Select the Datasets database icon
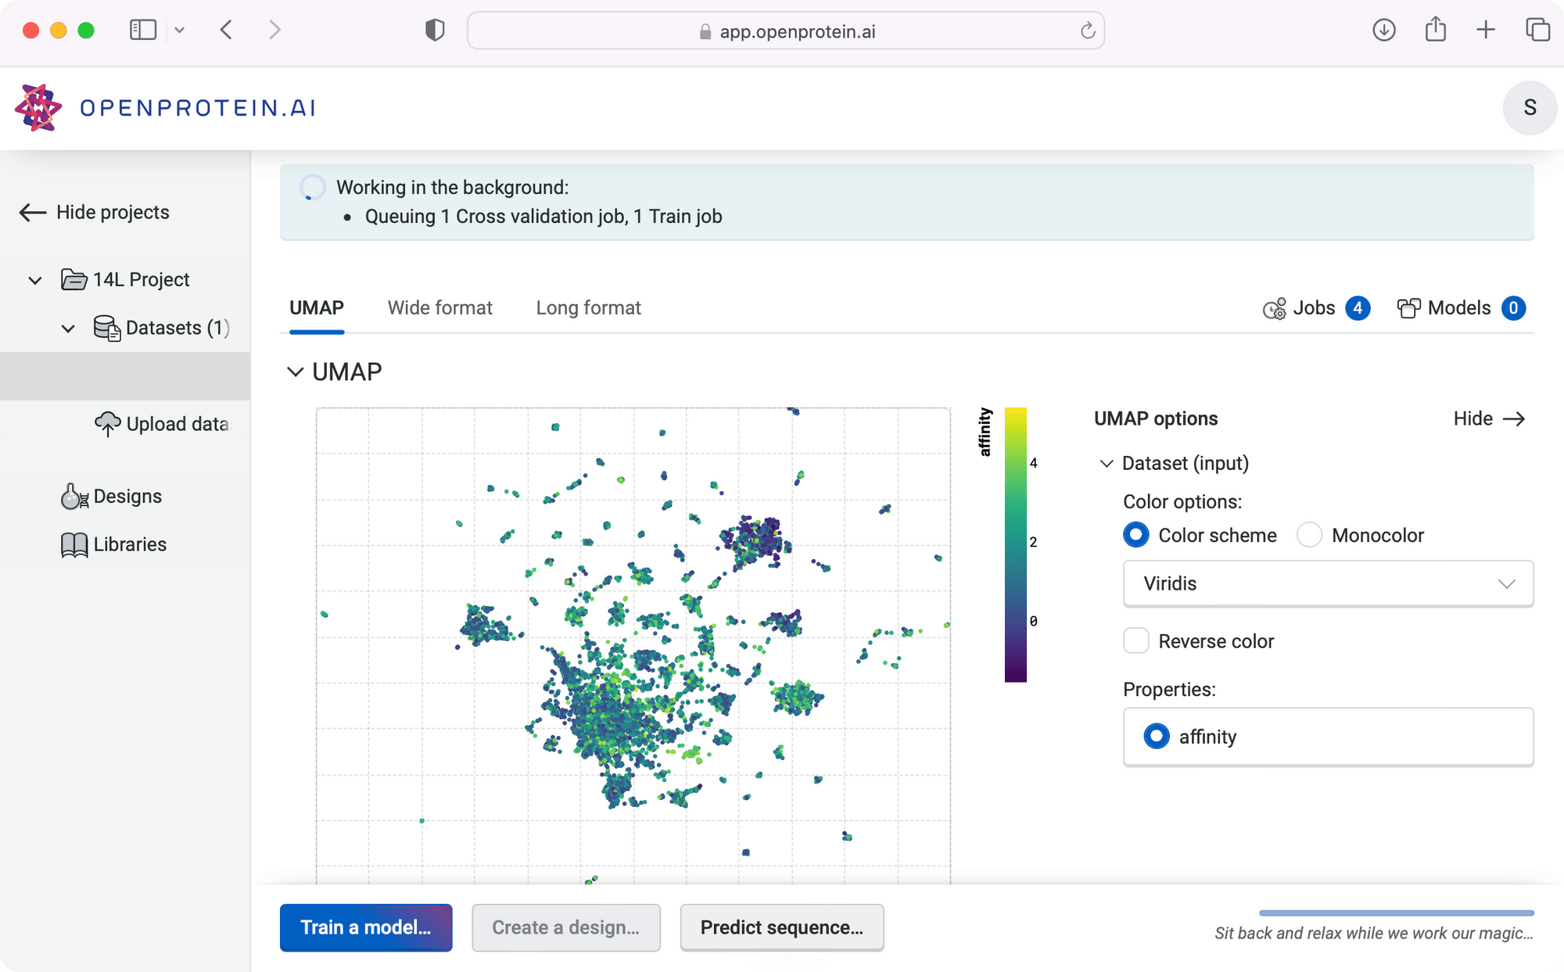The width and height of the screenshot is (1564, 972). point(107,328)
